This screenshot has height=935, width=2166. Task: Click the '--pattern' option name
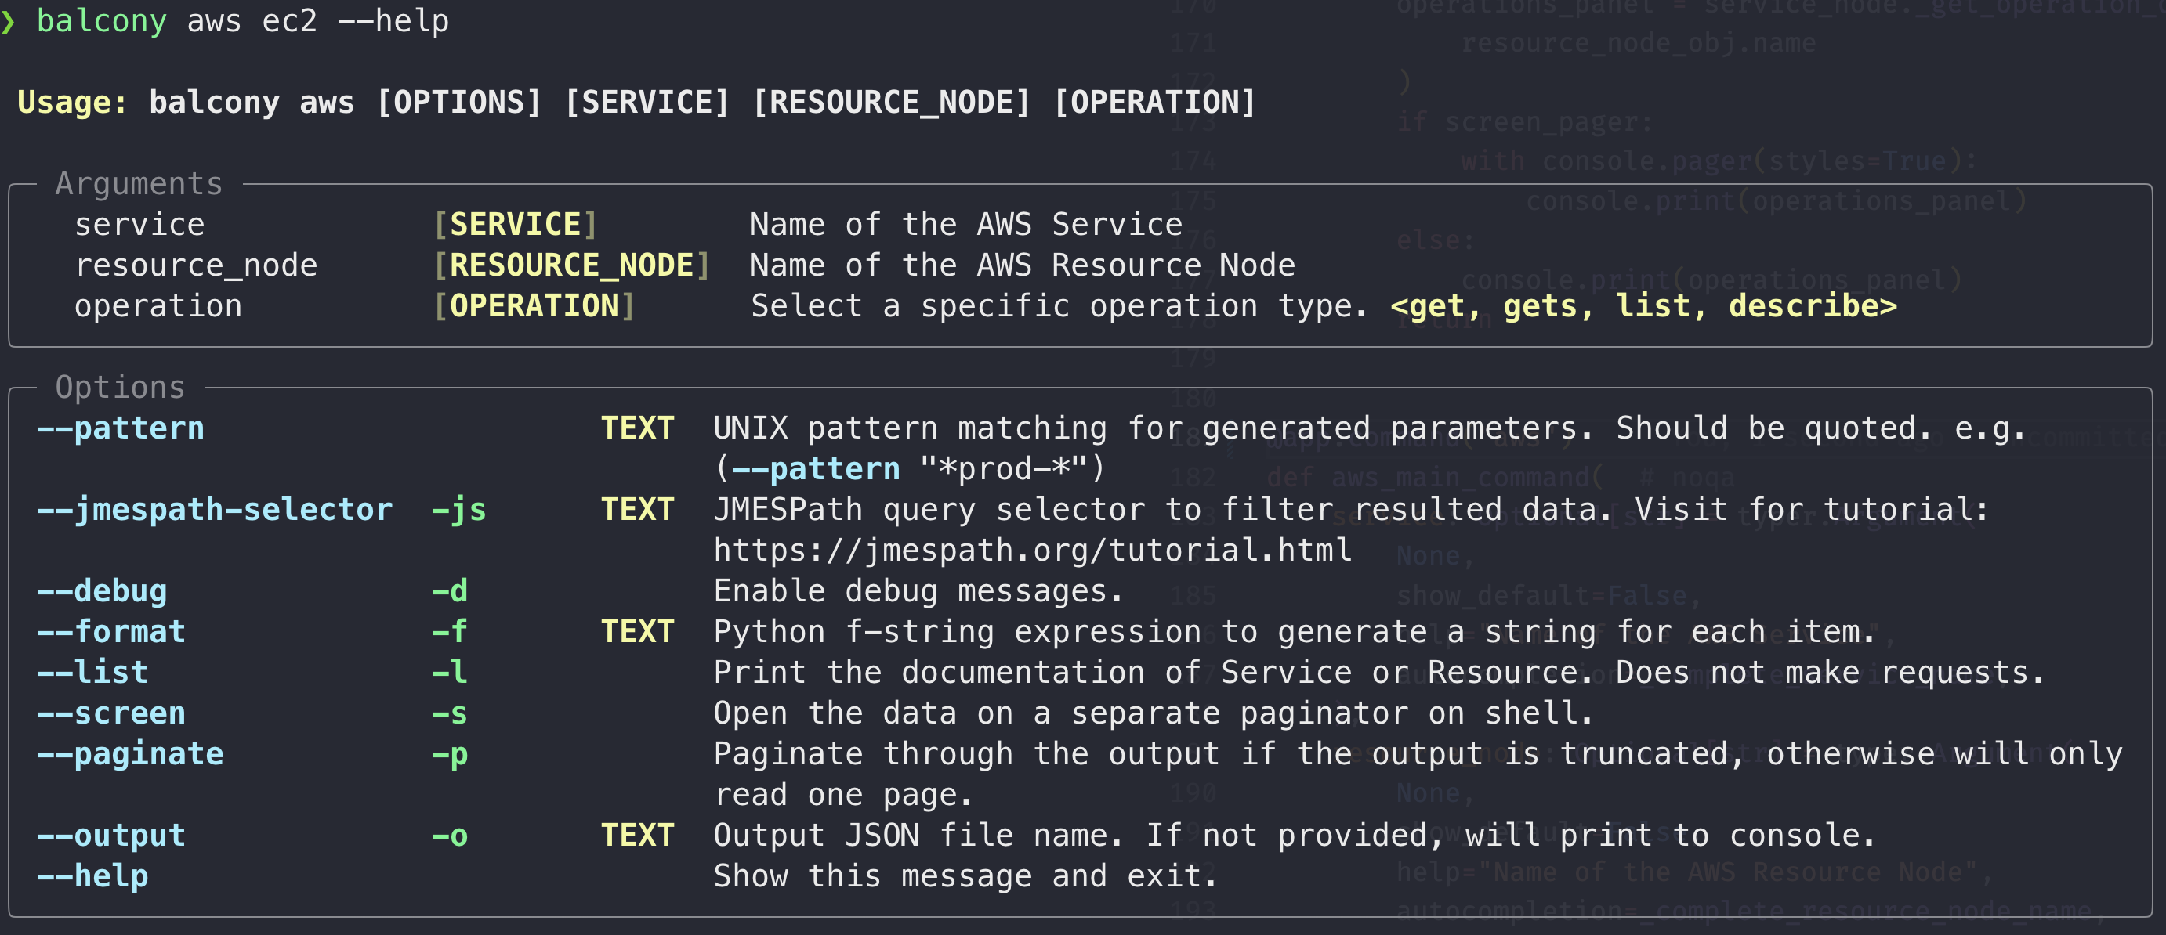click(120, 428)
